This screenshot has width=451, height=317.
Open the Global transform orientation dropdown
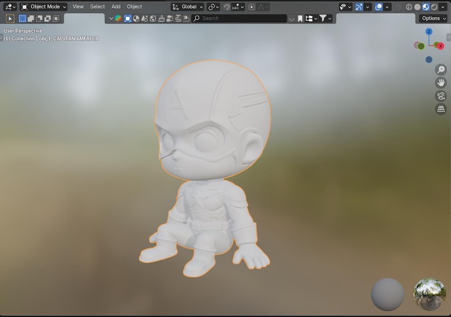[187, 7]
